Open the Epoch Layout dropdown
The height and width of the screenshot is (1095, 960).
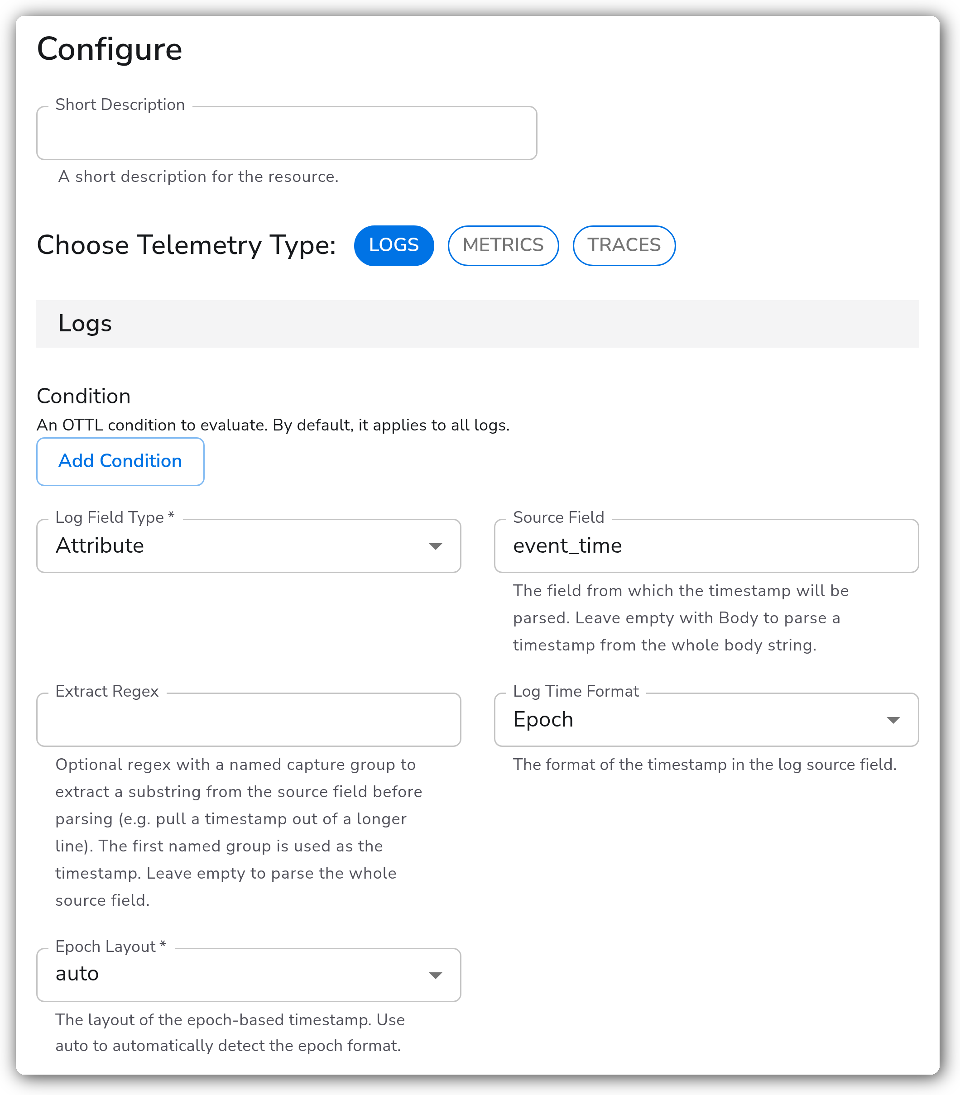[x=249, y=975]
